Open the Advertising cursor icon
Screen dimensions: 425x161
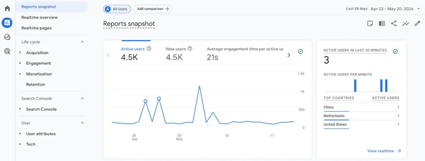tap(7, 51)
